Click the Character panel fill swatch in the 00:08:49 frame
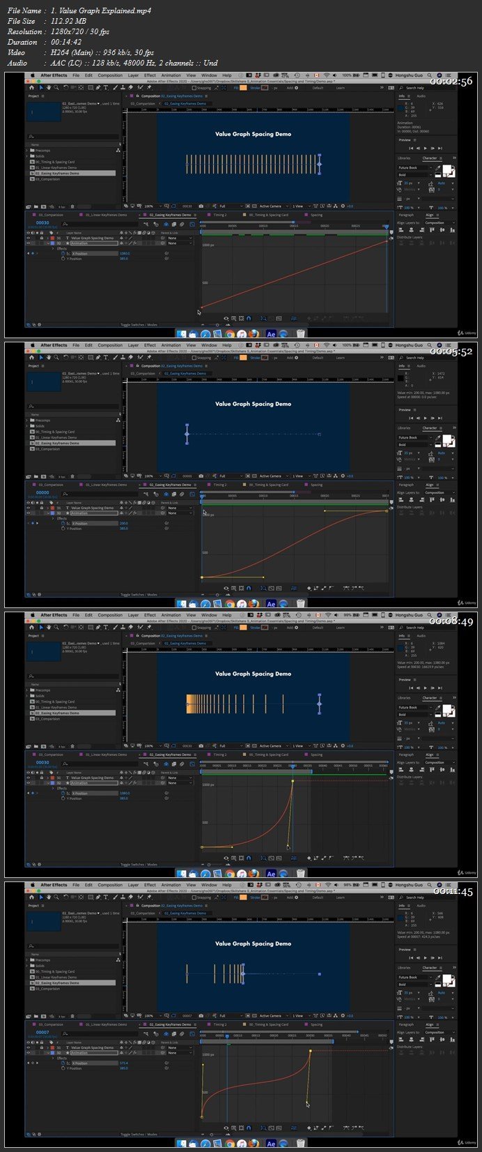 point(449,710)
